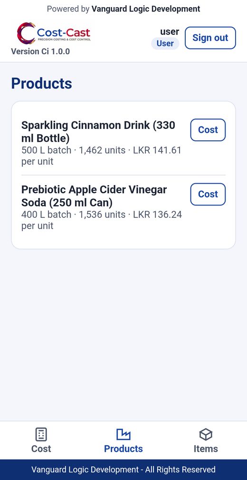Switch to the Cost tab label
The image size is (247, 480).
point(41,449)
